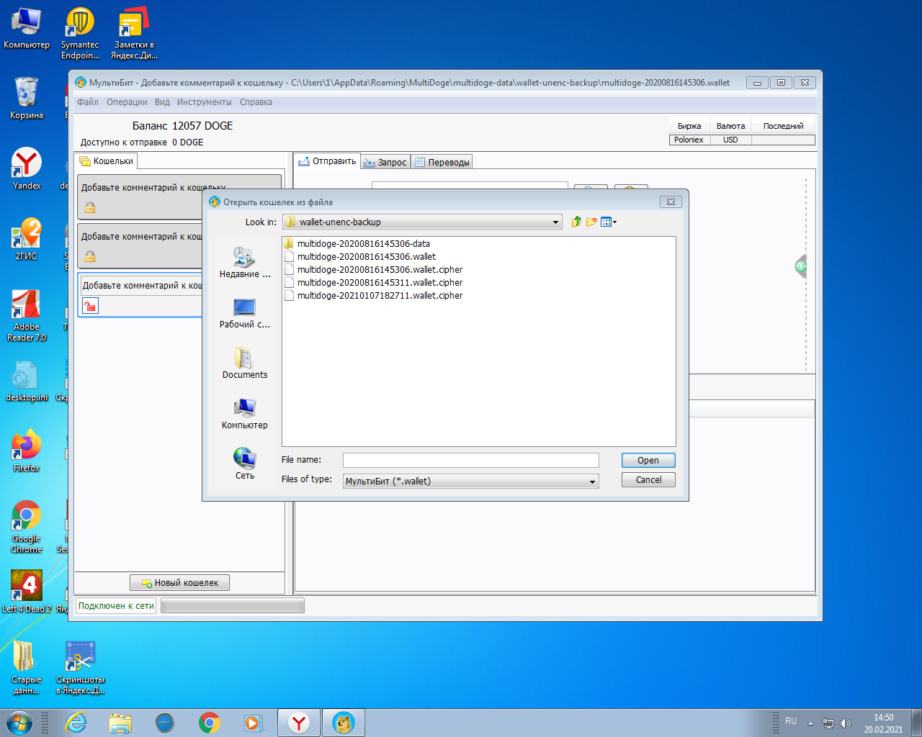922x737 pixels.
Task: Click MultiDoge taskbar button
Action: click(x=344, y=723)
